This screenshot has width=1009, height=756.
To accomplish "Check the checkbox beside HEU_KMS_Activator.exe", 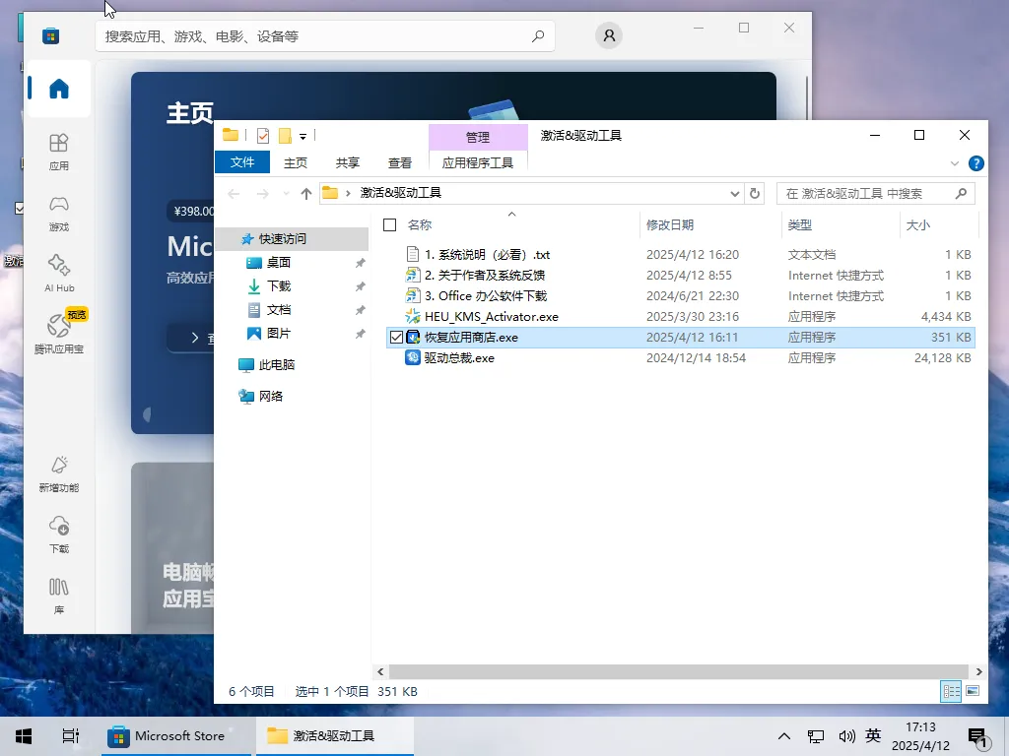I will [396, 316].
